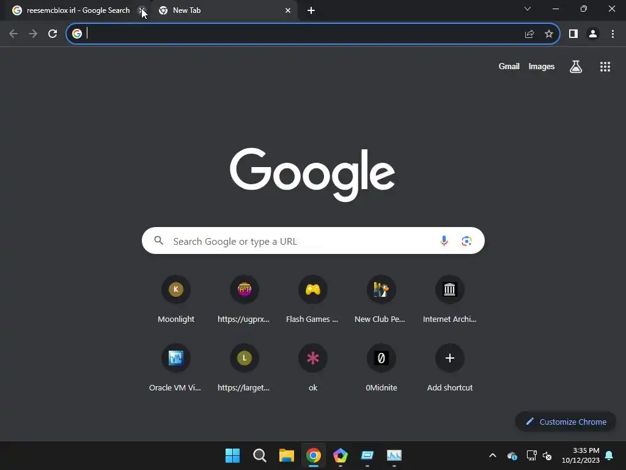The width and height of the screenshot is (626, 470).
Task: Click the chart-monitor app on the taskbar
Action: [394, 455]
